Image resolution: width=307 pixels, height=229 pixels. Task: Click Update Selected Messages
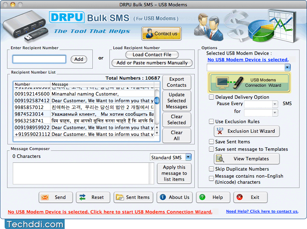[x=177, y=101]
